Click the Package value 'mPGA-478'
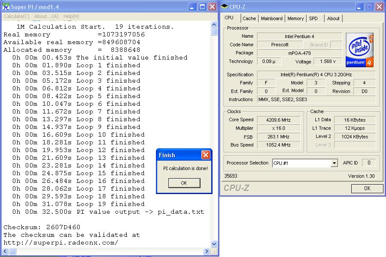The image size is (386, 257). coord(299,53)
